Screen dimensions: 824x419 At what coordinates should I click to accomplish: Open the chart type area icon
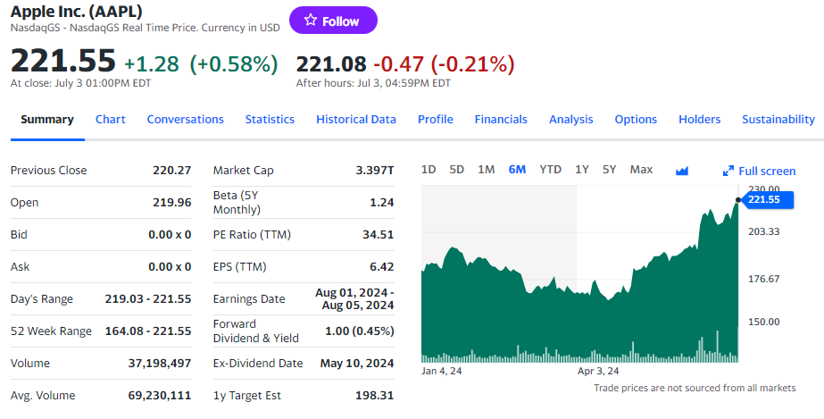tap(682, 171)
